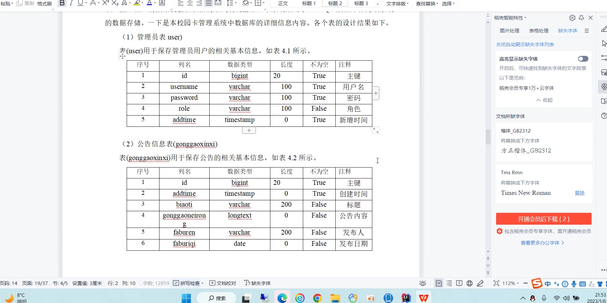Open the panel's hamburger menu
The width and height of the screenshot is (607, 303).
(x=587, y=31)
